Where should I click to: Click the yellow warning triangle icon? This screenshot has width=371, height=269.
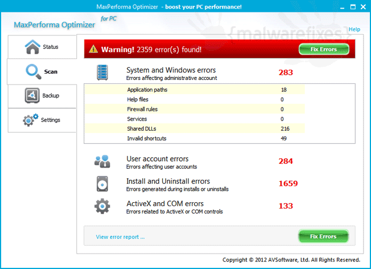[x=94, y=49]
